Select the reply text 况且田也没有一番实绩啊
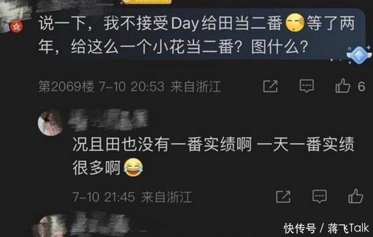373x237 pixels. [x=162, y=144]
